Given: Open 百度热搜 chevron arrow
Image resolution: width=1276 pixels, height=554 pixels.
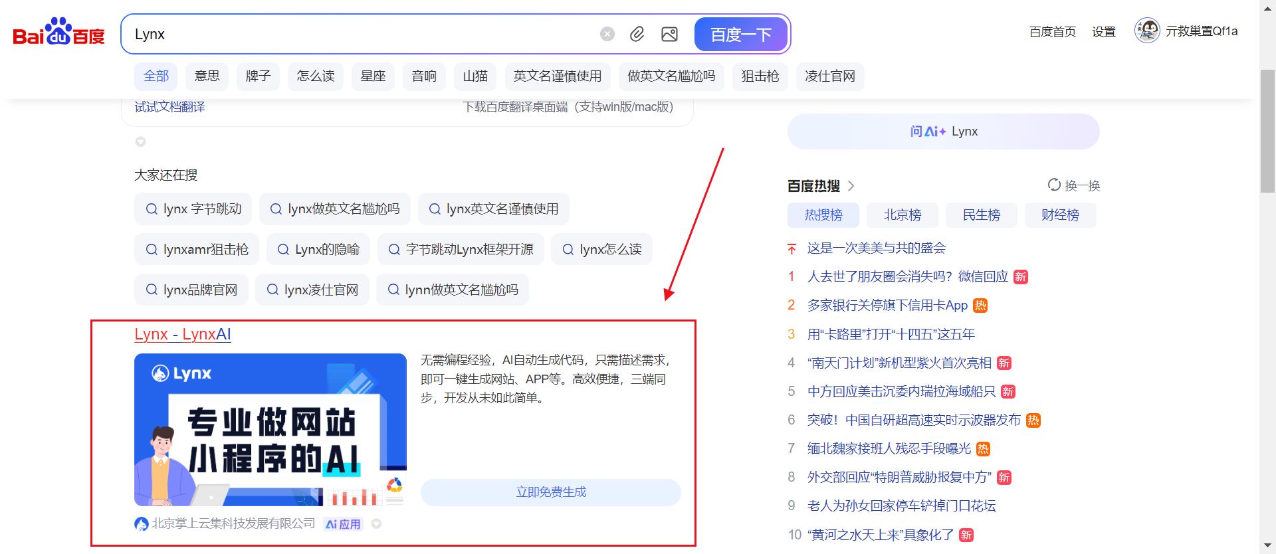Looking at the screenshot, I should 851,186.
